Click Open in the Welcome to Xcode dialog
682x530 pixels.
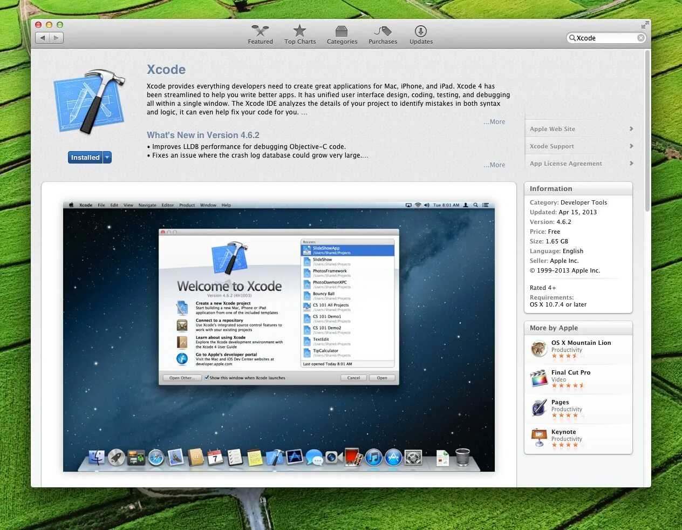pyautogui.click(x=382, y=378)
